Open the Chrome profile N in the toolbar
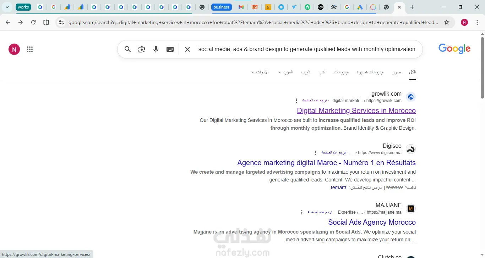This screenshot has width=485, height=258. tap(464, 22)
